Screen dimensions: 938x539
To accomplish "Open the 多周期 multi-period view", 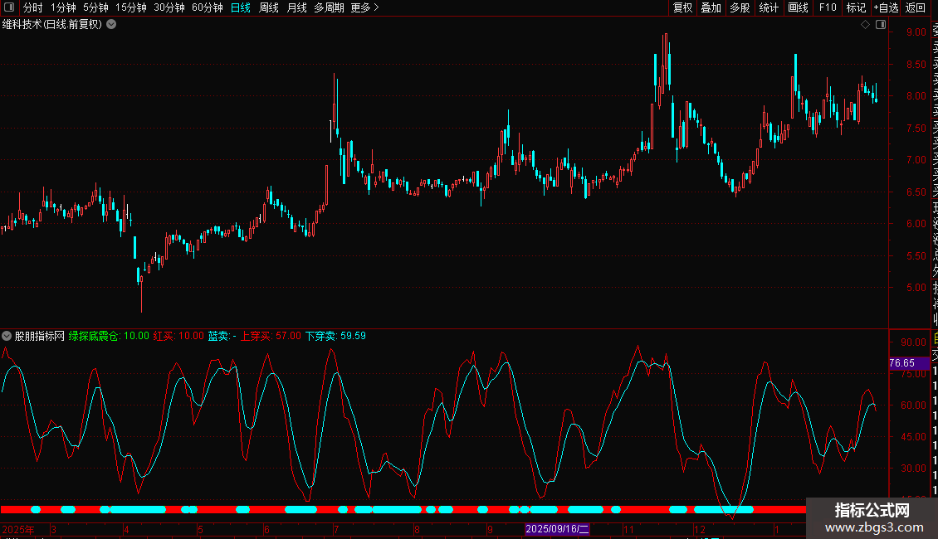I will coord(329,7).
